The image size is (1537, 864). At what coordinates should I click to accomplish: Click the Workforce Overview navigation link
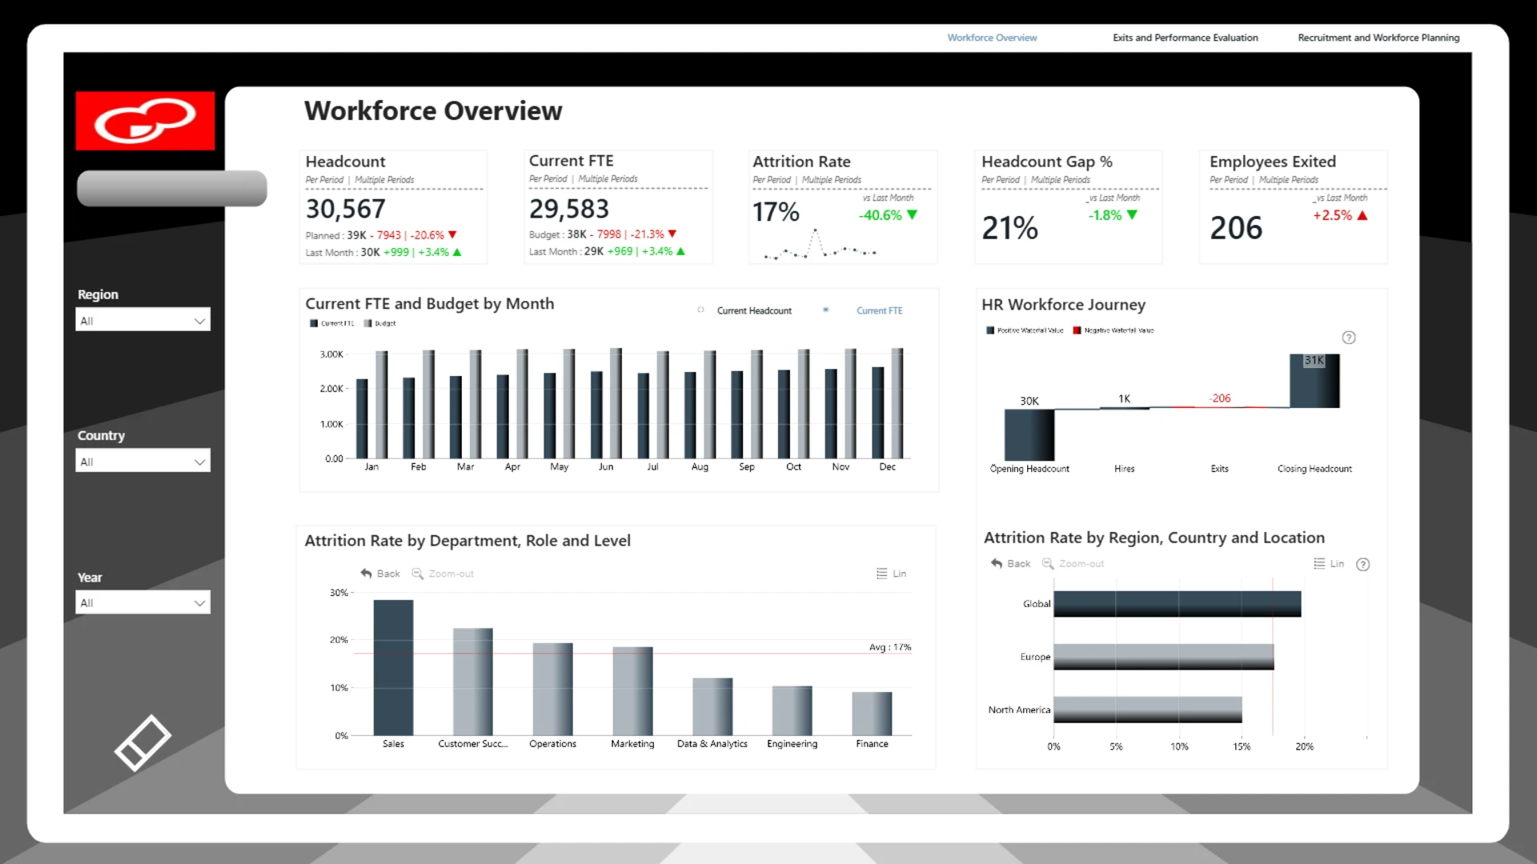pos(992,38)
